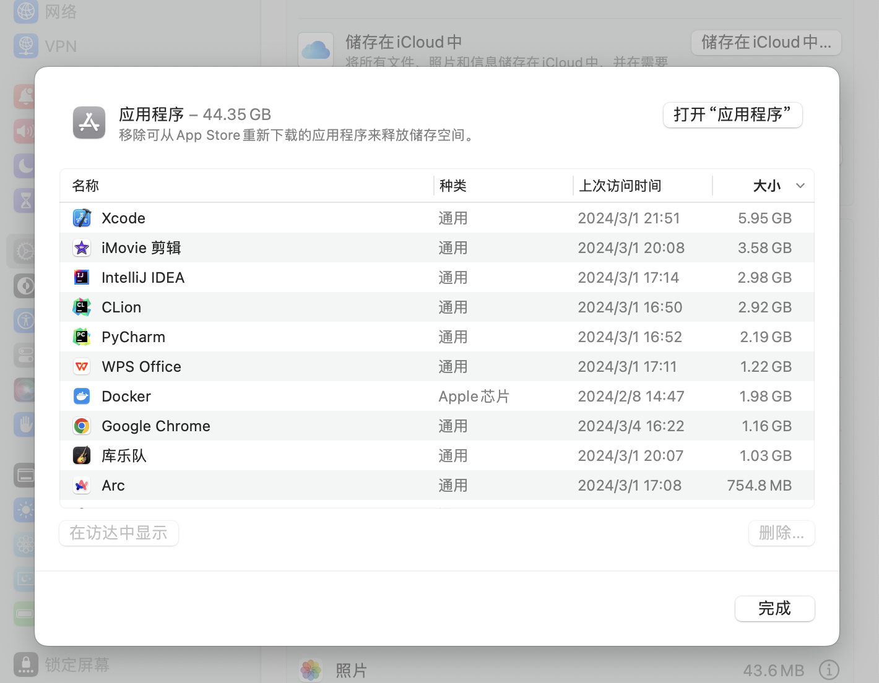
Task: Click the 1.16 GB size value
Action: click(x=767, y=426)
